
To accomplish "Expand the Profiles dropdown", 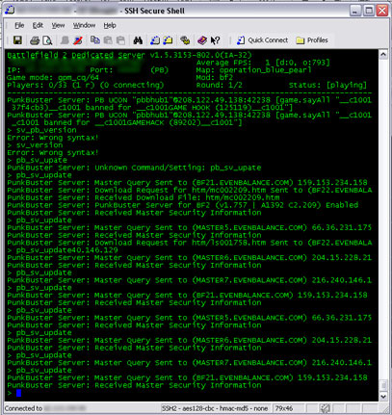I will pyautogui.click(x=312, y=40).
